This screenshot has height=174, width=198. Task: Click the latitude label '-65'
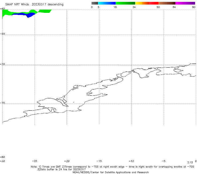tap(2, 34)
